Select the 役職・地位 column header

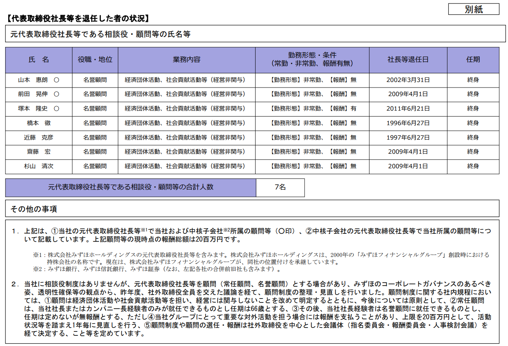click(x=95, y=60)
